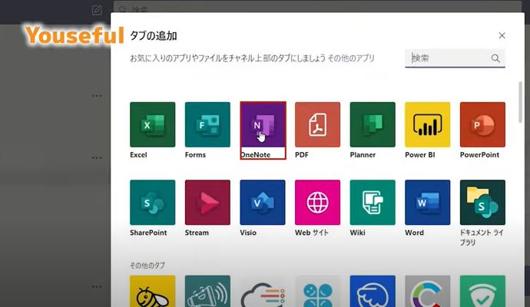
Task: Select the Word app tile
Action: [428, 203]
